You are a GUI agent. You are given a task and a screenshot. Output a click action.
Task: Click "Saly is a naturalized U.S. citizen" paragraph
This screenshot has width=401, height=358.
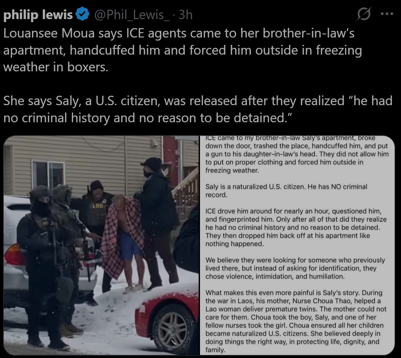tap(286, 191)
